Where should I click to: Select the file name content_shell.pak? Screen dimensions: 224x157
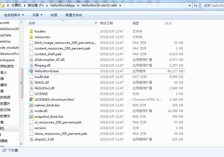[48, 54]
